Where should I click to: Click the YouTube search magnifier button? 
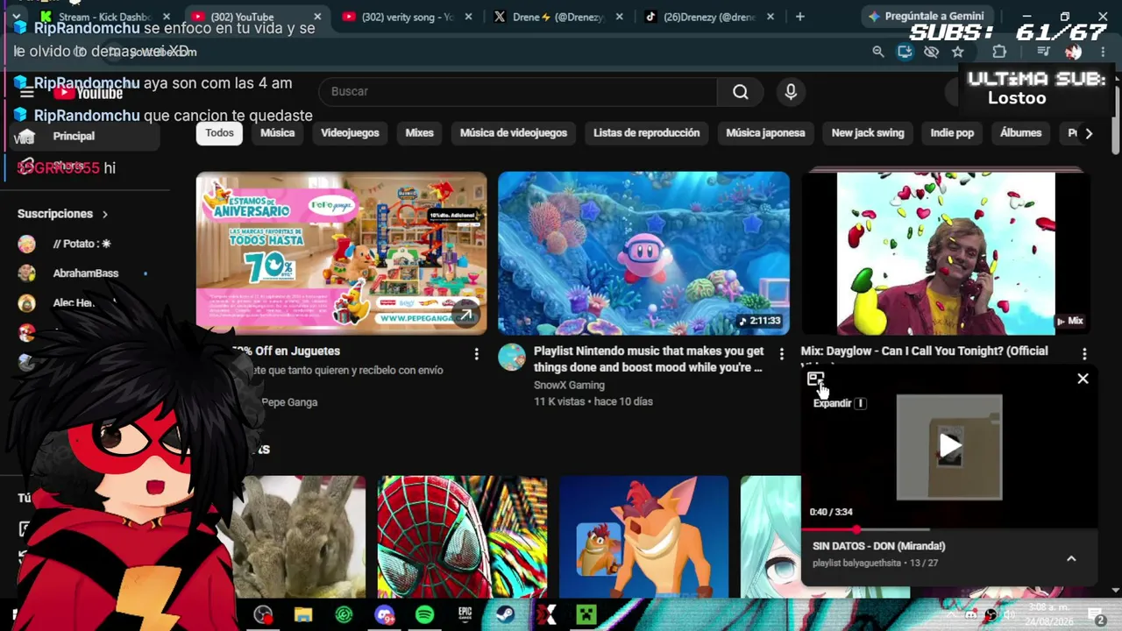coord(741,92)
